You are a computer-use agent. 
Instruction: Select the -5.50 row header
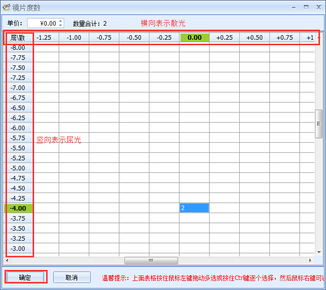[x=18, y=148]
